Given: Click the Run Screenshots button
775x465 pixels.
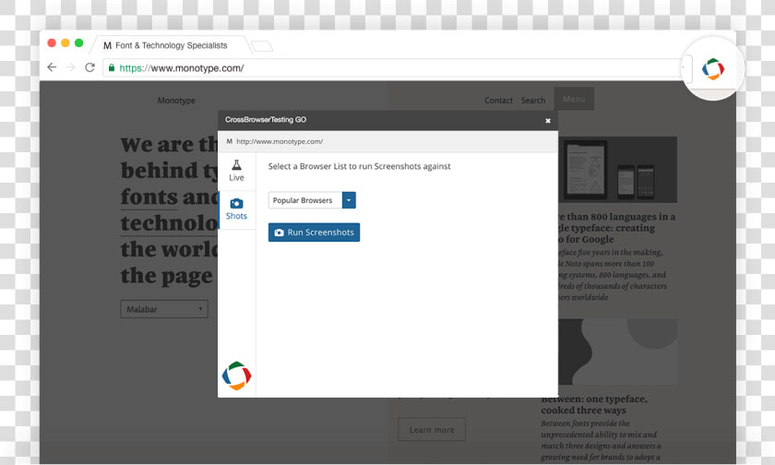Looking at the screenshot, I should [314, 232].
